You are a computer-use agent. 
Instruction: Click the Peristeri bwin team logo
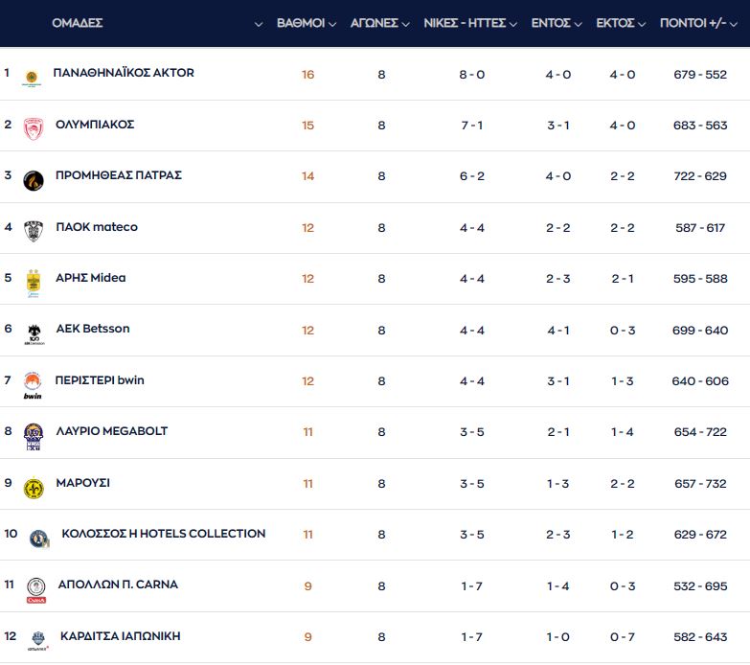[x=34, y=384]
